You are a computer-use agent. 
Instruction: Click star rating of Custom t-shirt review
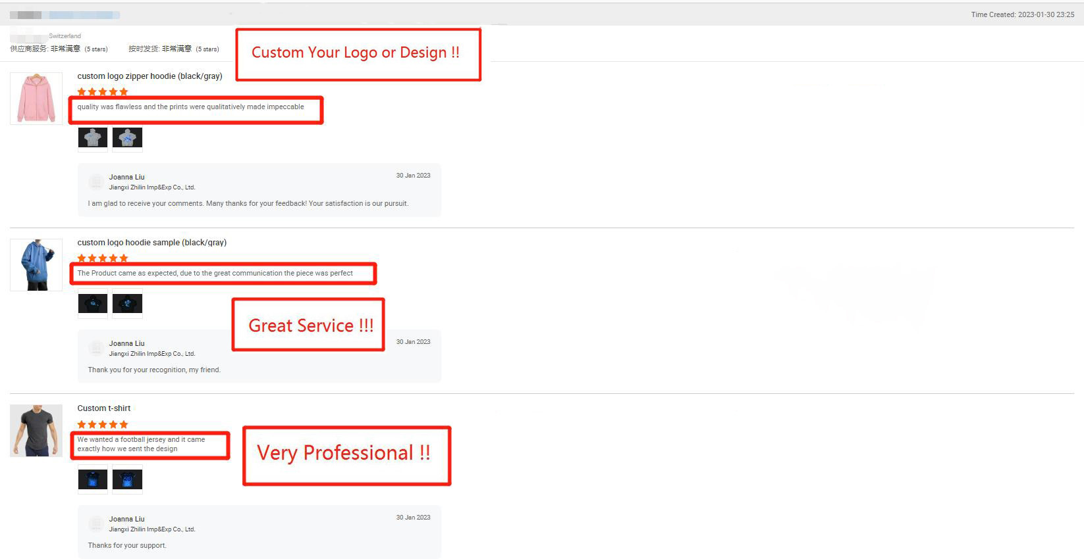(103, 425)
